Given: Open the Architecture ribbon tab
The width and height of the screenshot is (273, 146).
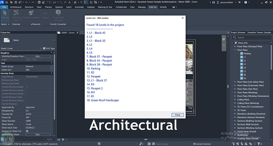Looking at the screenshot, I should point(16,7).
